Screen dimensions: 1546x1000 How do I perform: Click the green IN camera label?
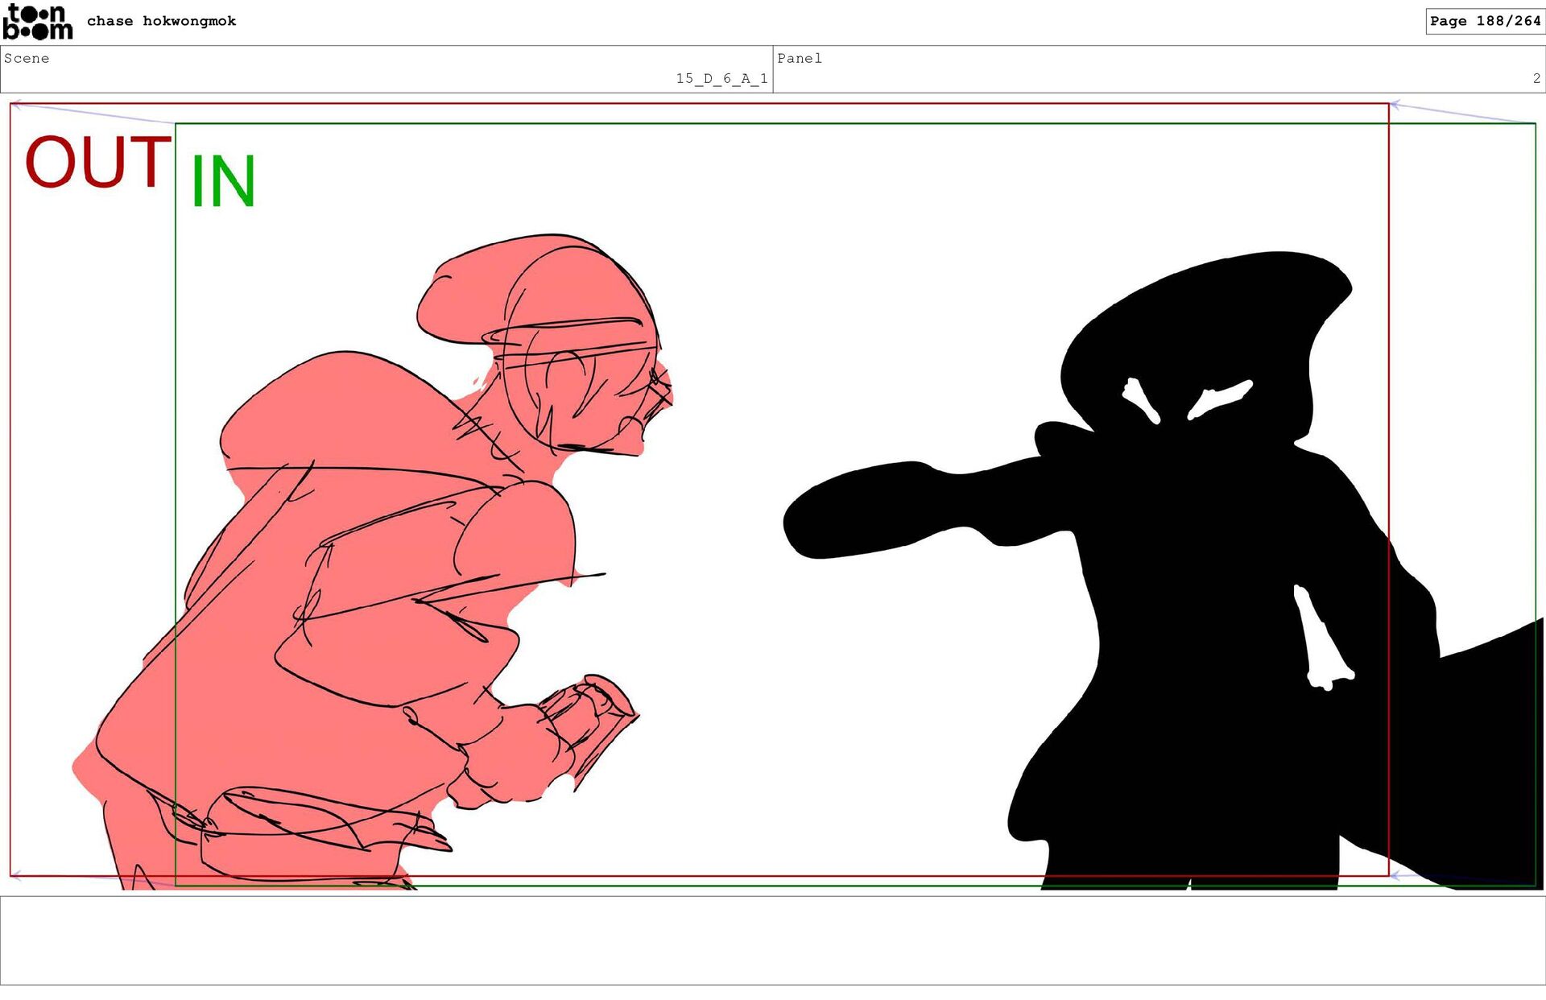pyautogui.click(x=223, y=181)
